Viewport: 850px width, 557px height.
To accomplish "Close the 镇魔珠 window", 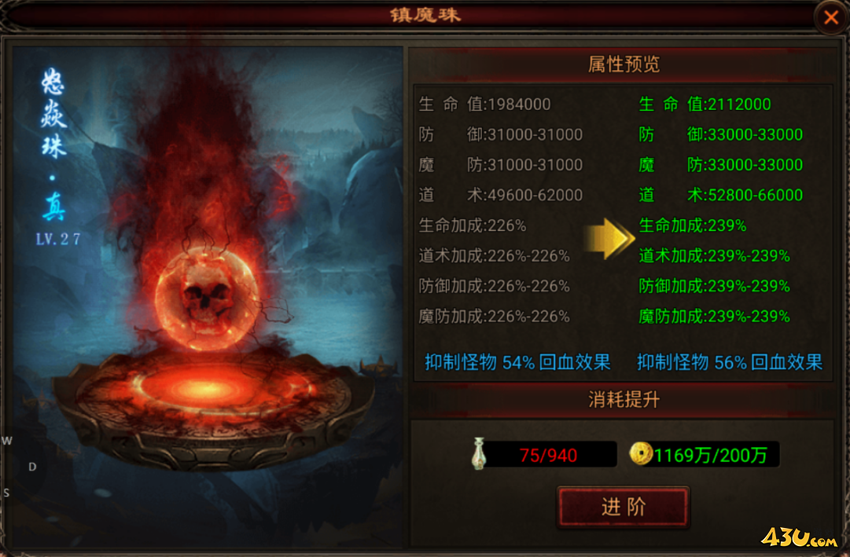I will pos(830,17).
